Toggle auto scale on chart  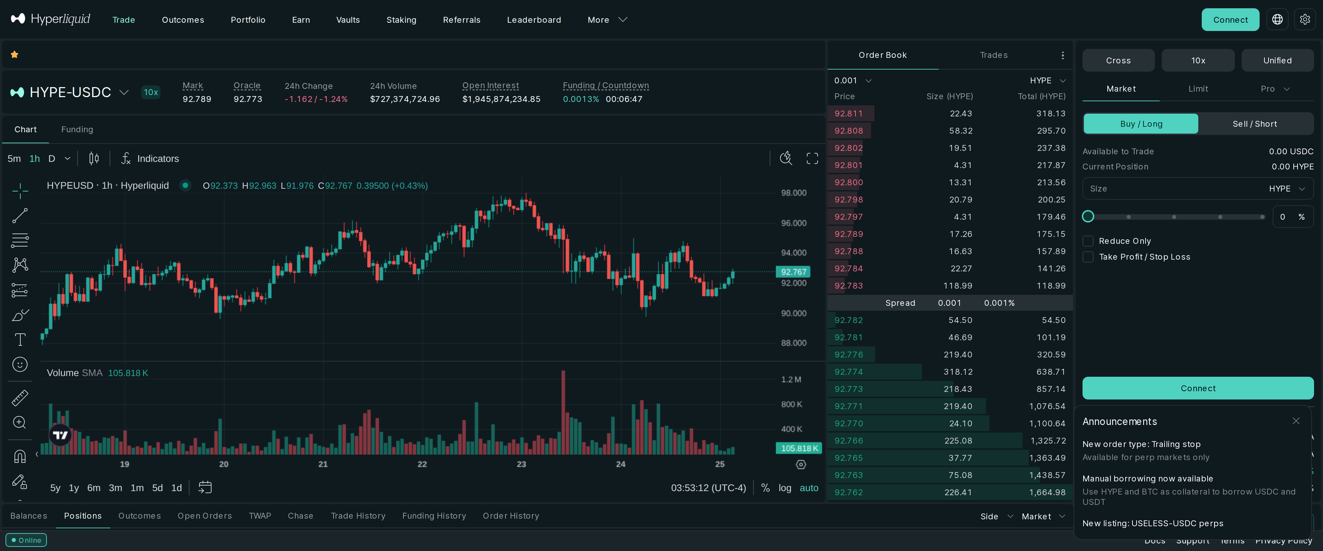pos(809,488)
